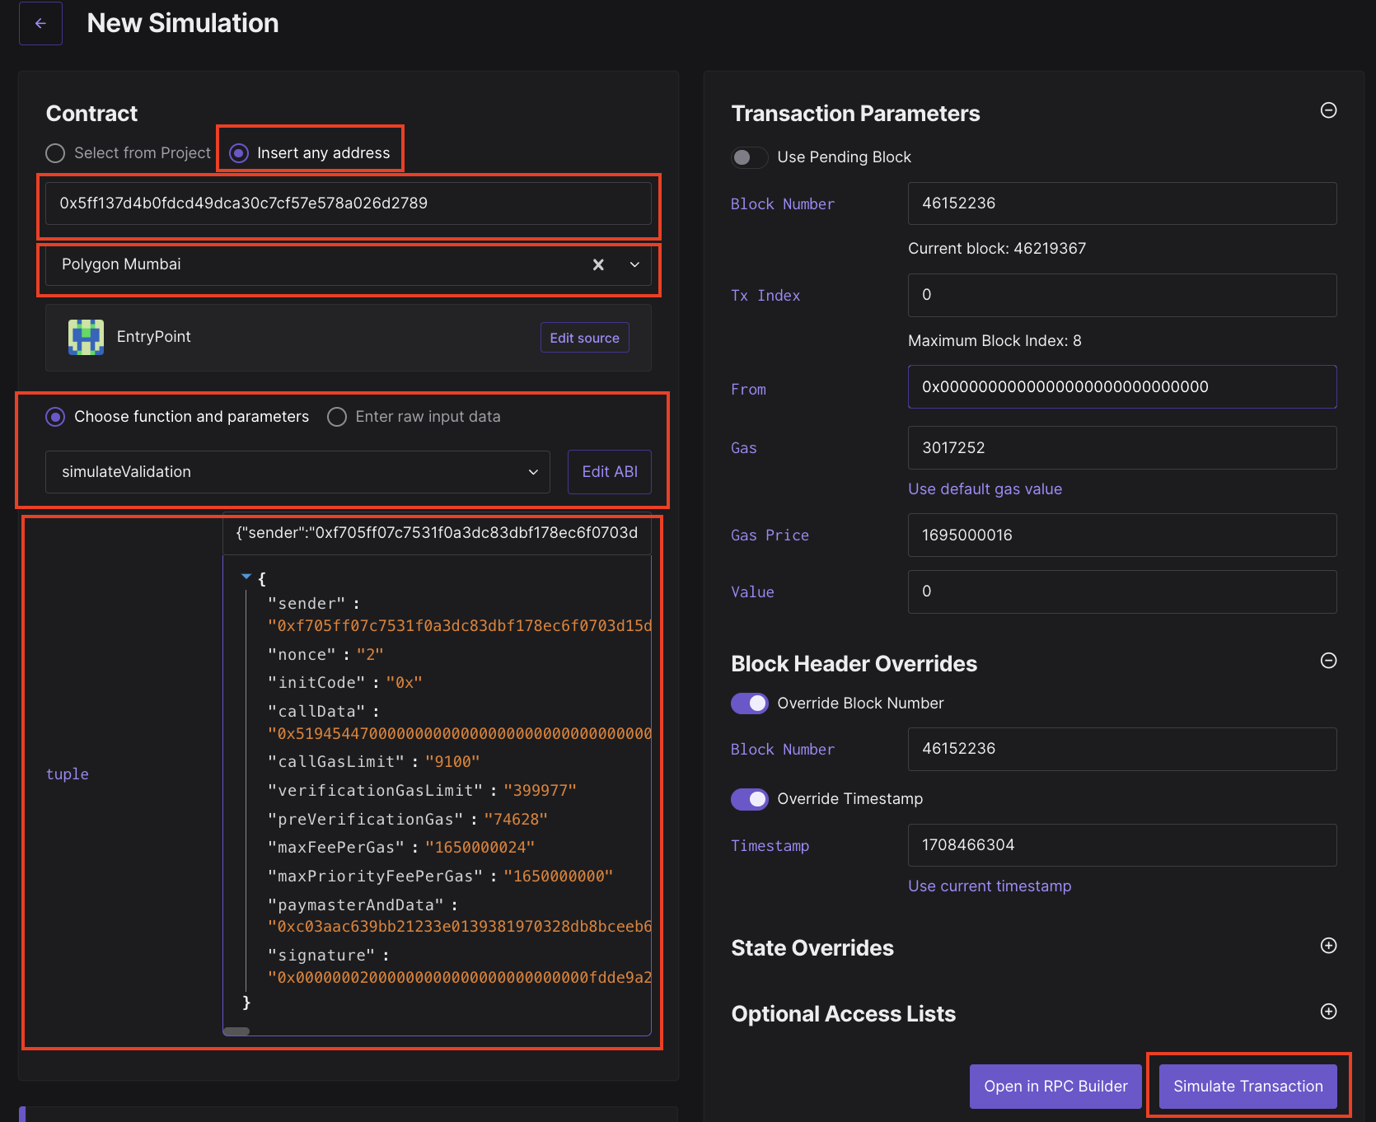Choose 'Enter raw input data' radio button
This screenshot has width=1376, height=1122.
pos(337,417)
